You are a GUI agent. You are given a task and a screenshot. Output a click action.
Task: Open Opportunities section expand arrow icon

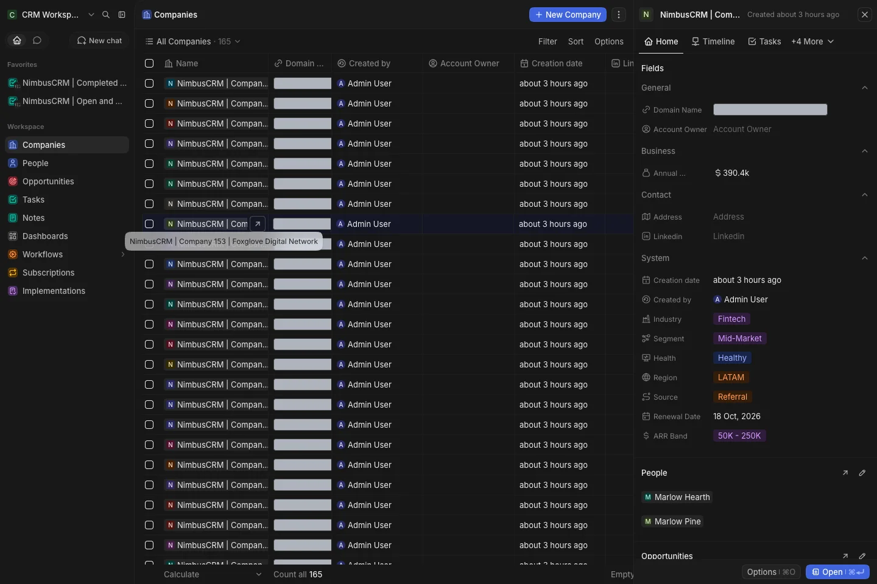pos(845,556)
